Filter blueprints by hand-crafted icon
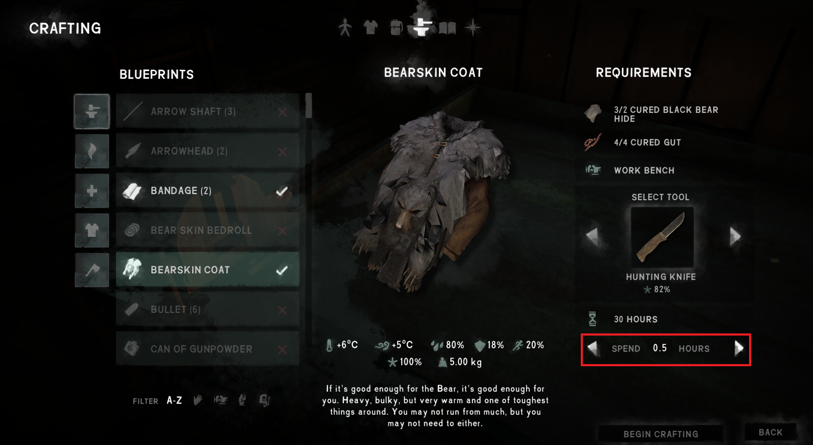 coord(198,400)
